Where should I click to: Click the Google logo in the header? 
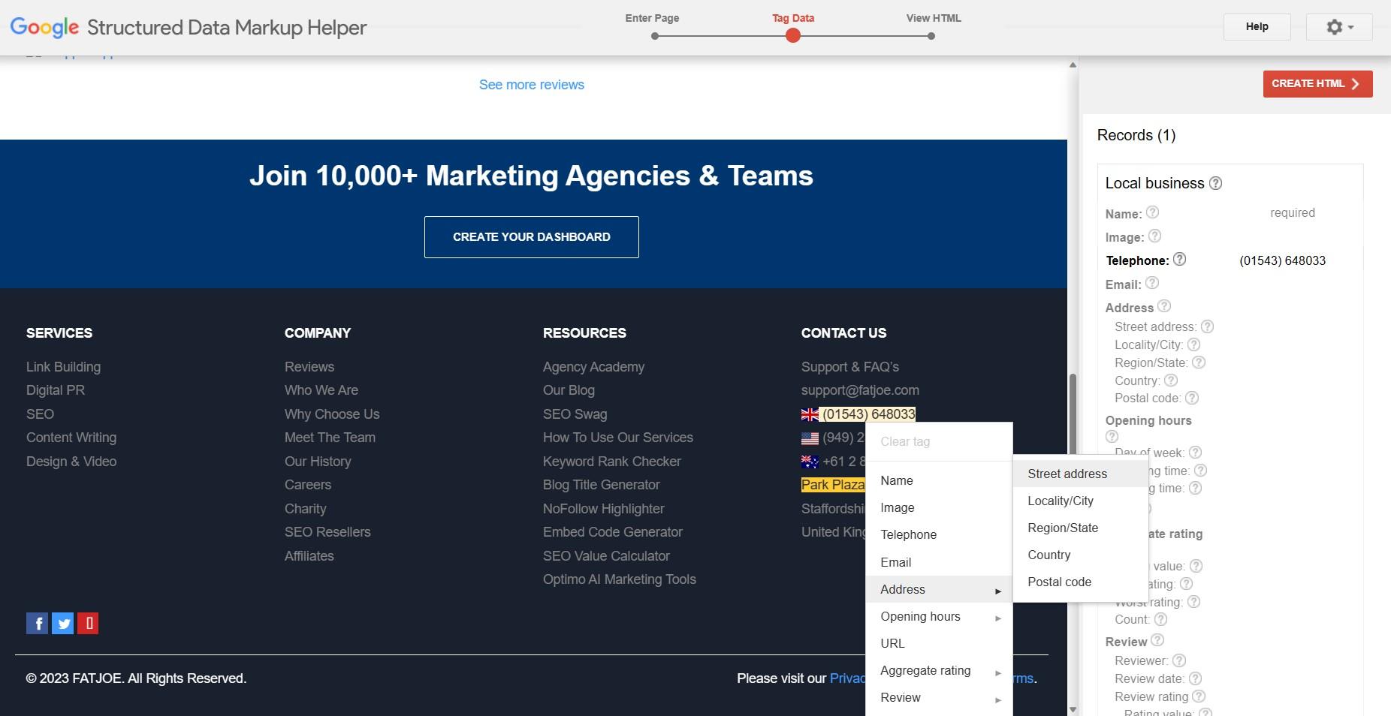point(44,27)
